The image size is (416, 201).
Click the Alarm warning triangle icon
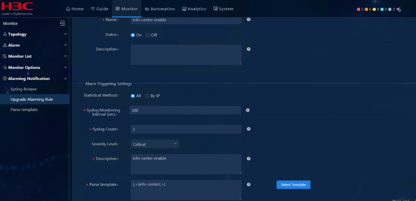click(5, 45)
